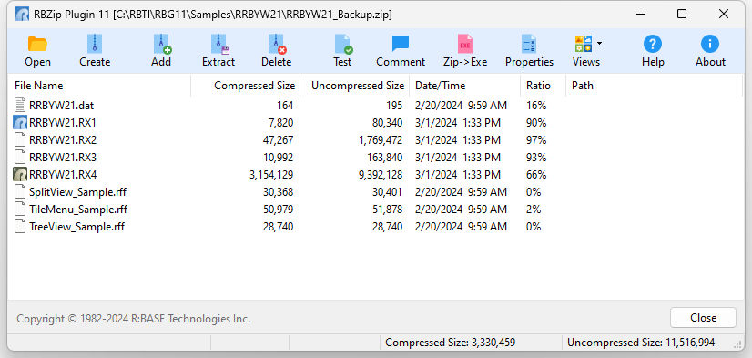Expand the Views dropdown arrow
752x358 pixels.
coord(599,43)
